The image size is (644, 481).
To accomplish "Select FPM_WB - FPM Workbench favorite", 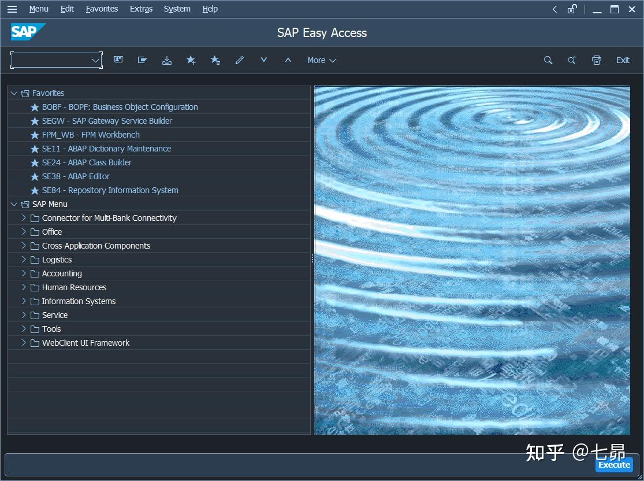I will coord(91,135).
